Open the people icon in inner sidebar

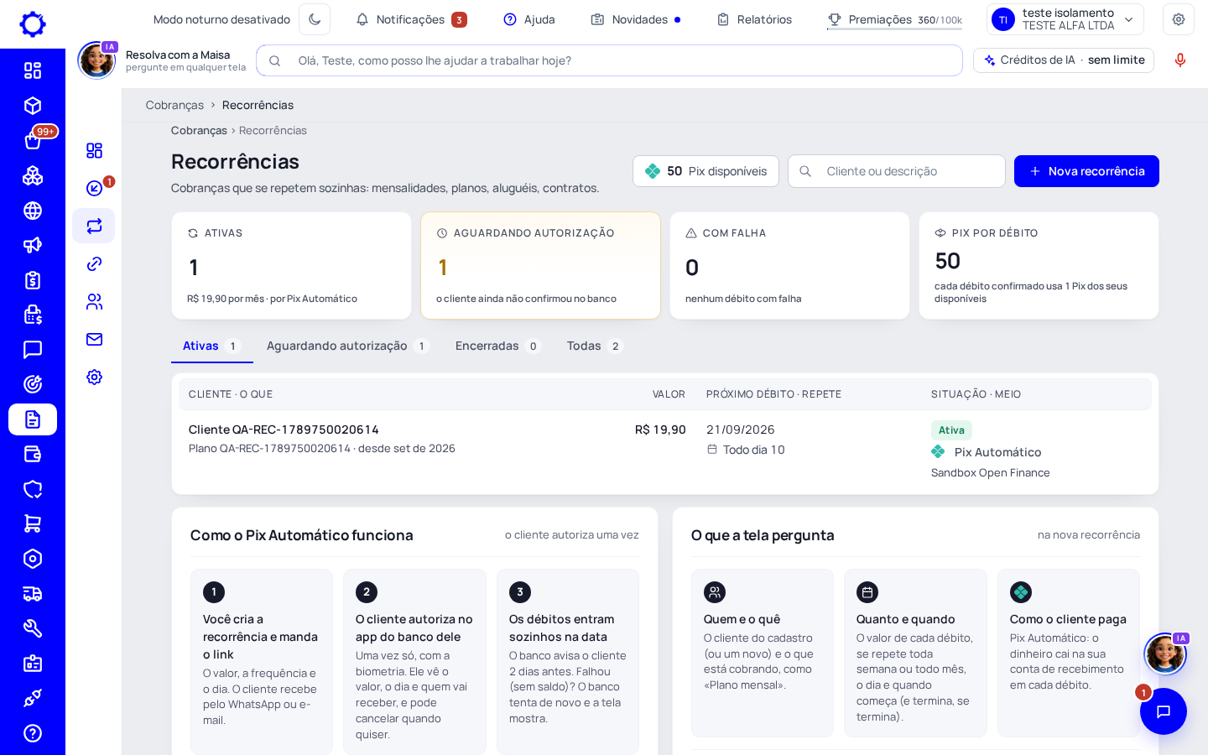[x=94, y=301]
